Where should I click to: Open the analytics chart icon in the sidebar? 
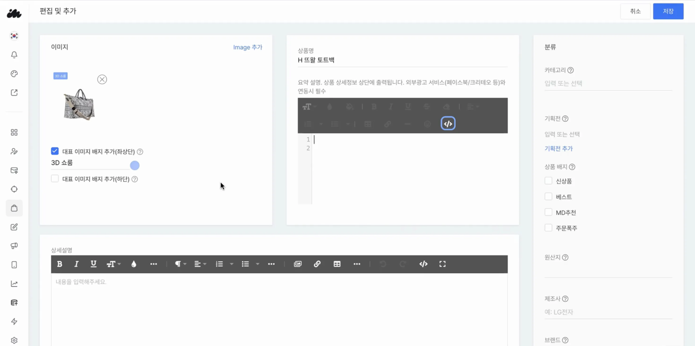click(x=14, y=284)
